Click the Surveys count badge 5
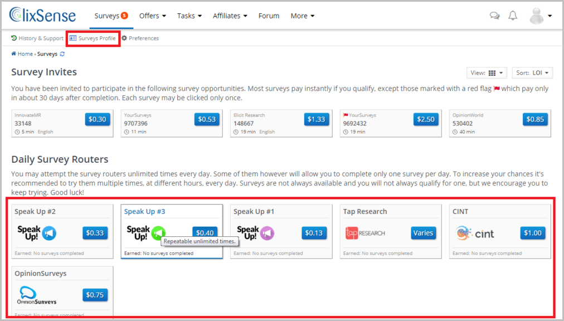This screenshot has height=321, width=564. (x=124, y=16)
